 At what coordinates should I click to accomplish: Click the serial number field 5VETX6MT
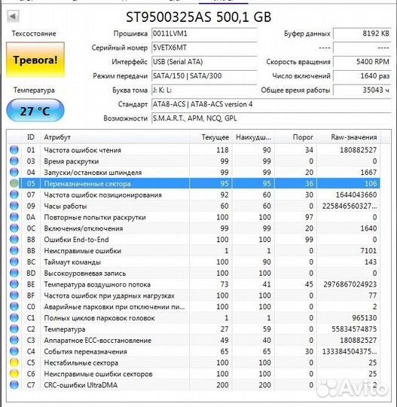[x=204, y=47]
